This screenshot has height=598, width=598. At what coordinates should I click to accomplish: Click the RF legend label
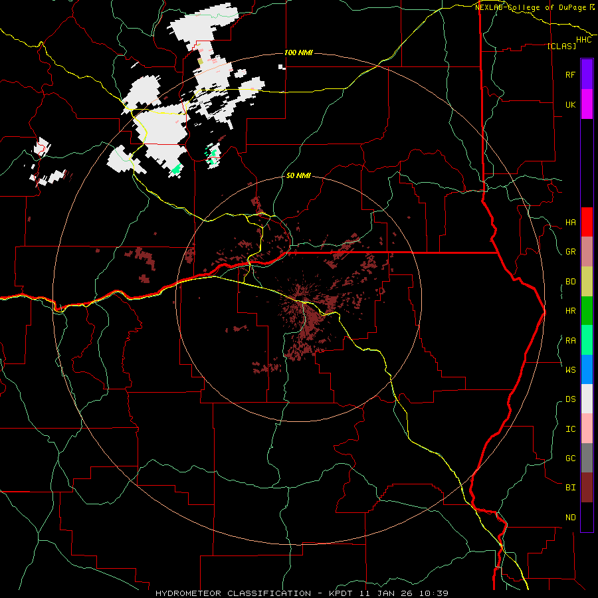(570, 74)
